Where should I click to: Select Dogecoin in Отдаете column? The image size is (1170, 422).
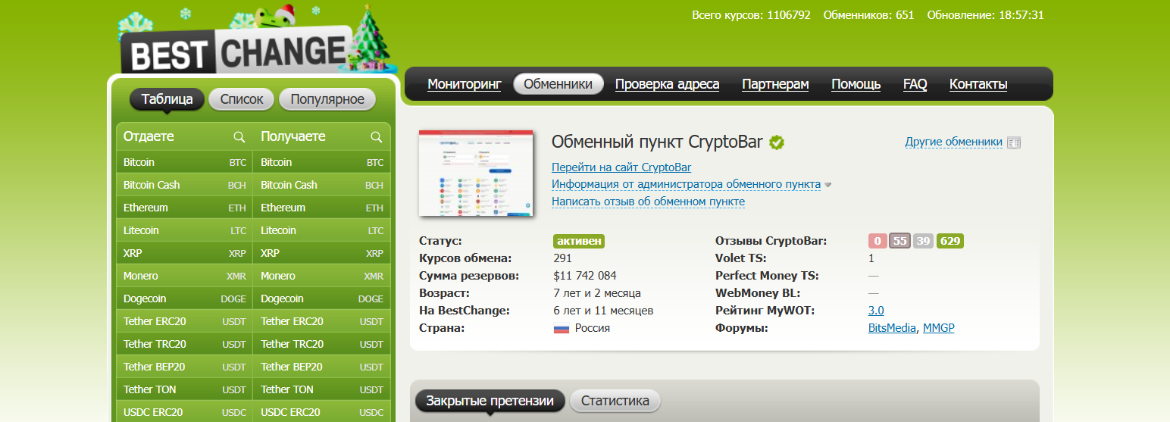pyautogui.click(x=184, y=299)
